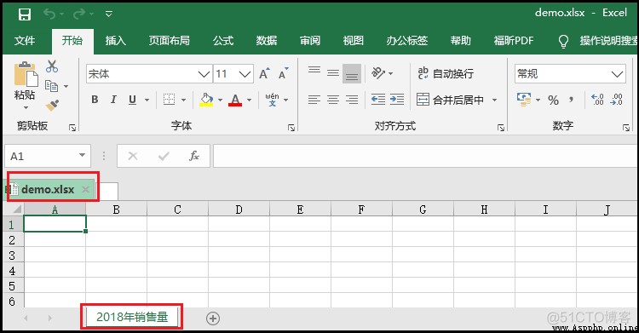Click the percent style icon
The width and height of the screenshot is (639, 333).
pos(553,100)
